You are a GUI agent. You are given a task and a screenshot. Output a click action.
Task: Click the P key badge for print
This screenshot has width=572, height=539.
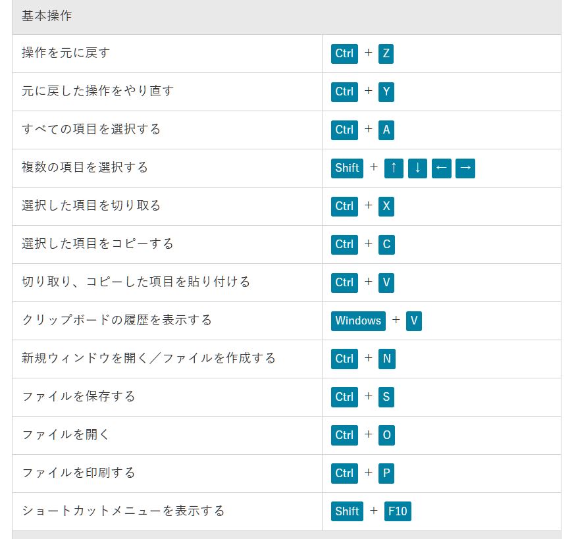click(386, 473)
